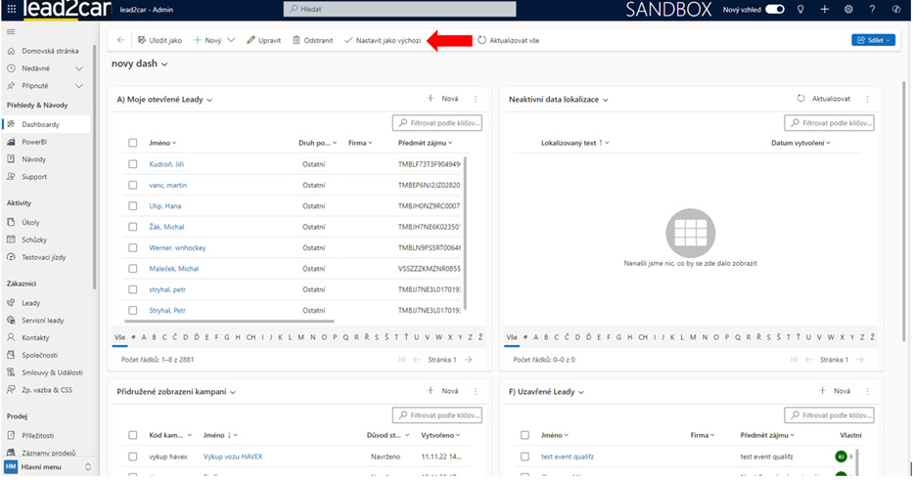Select all rows in Moje otevřené Leady

[x=133, y=143]
